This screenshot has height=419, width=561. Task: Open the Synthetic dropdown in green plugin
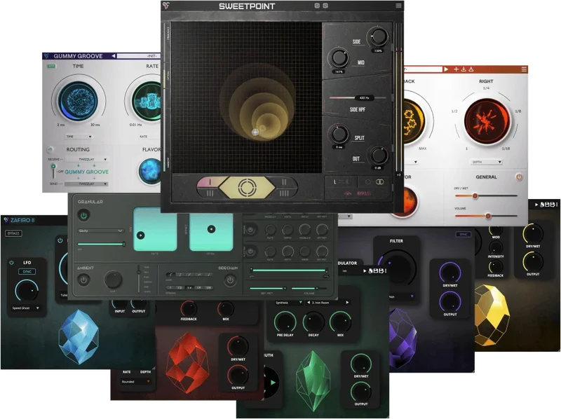coord(289,303)
